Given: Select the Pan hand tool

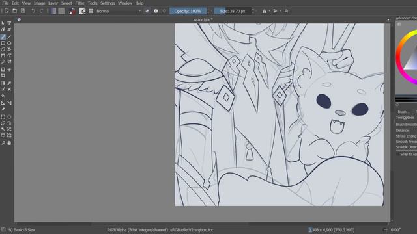Looking at the screenshot, I should tap(9, 143).
